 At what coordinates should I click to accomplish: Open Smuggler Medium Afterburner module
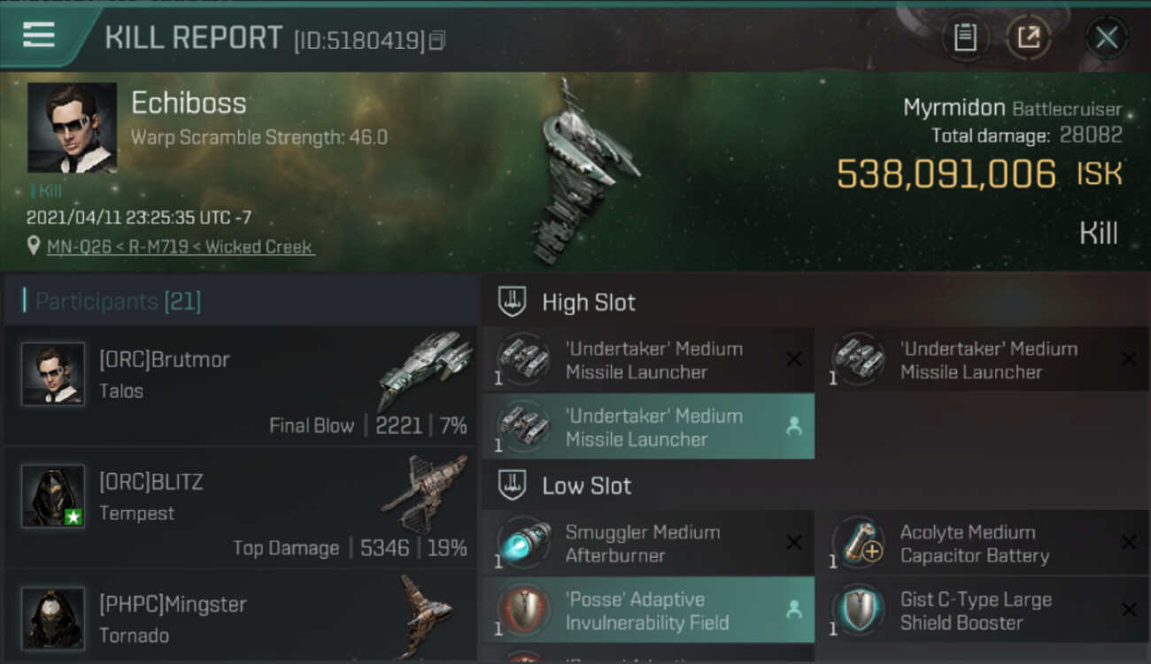[x=648, y=544]
